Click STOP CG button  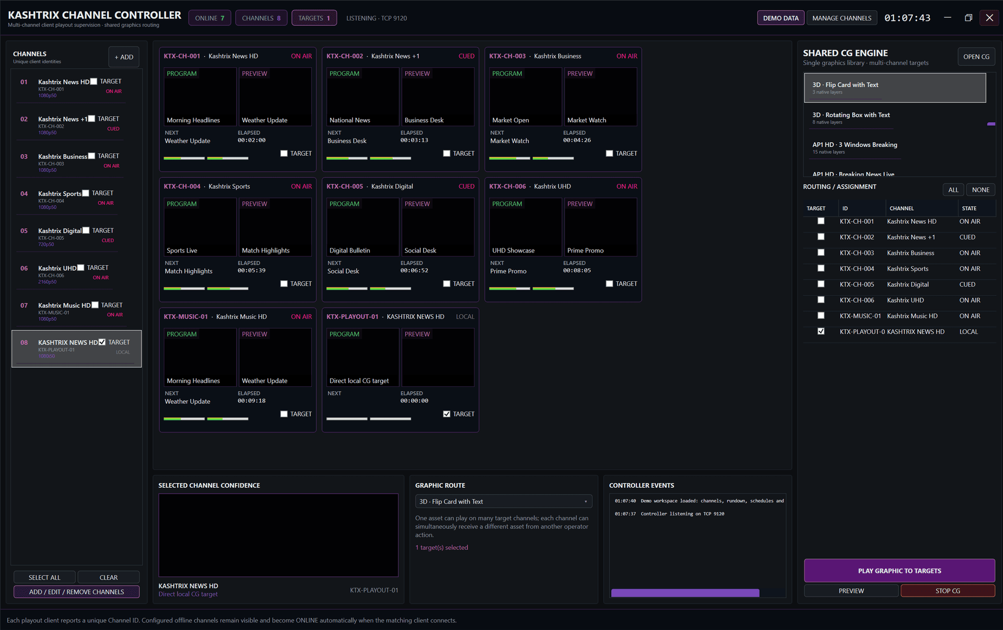948,591
